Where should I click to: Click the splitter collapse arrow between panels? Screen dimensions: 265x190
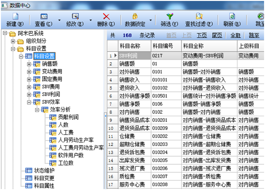tap(105, 116)
